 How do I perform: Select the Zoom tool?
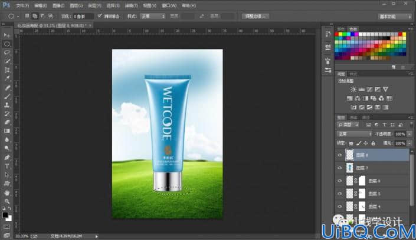tap(7, 201)
